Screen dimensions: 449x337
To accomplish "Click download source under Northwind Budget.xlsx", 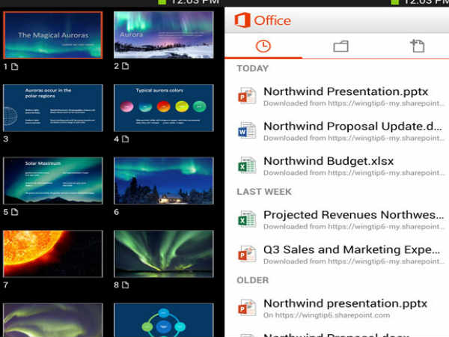I will [x=354, y=173].
